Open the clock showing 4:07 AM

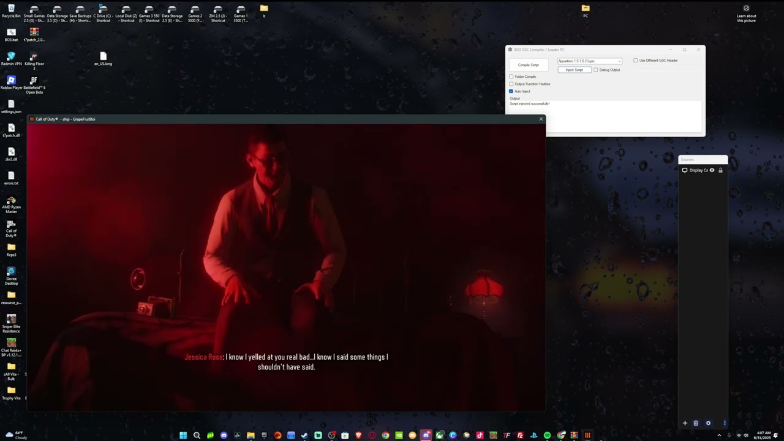tap(764, 435)
